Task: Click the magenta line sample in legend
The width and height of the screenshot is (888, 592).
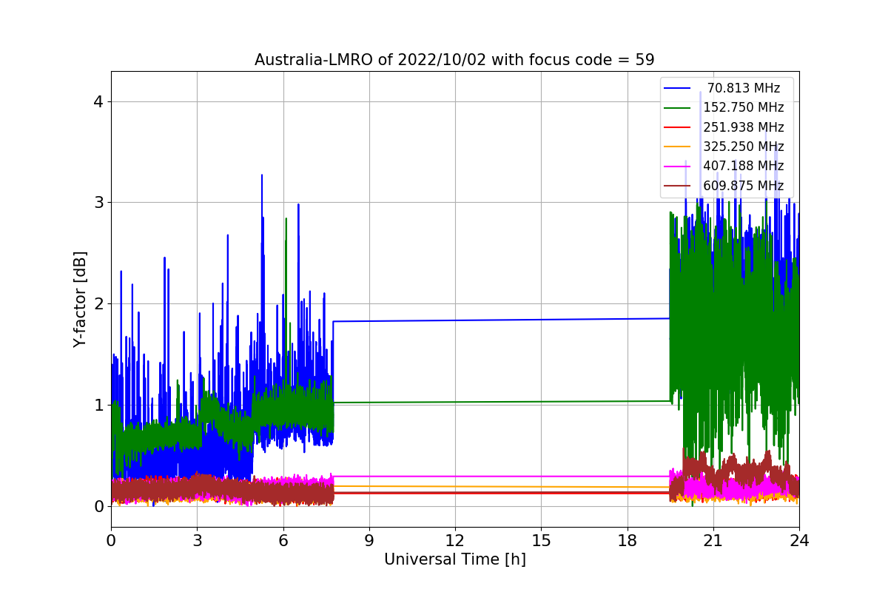Action: pyautogui.click(x=677, y=166)
